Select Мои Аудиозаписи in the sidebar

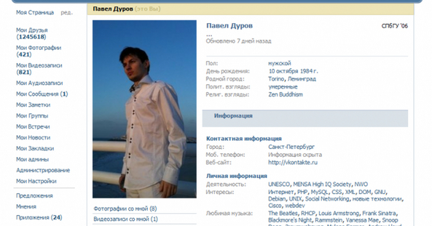tap(39, 83)
